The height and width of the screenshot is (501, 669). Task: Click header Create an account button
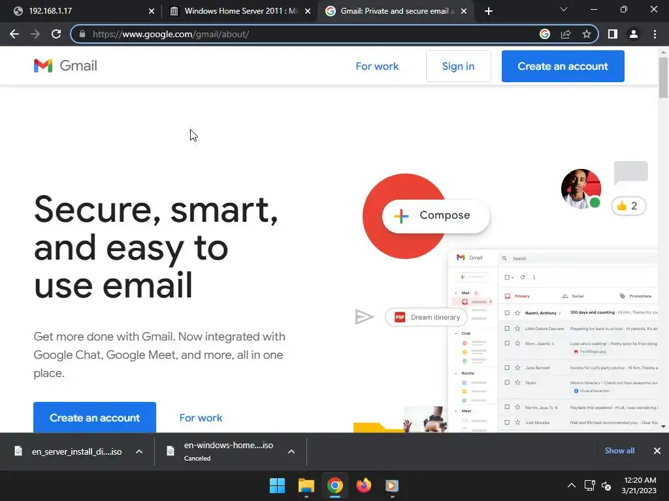(563, 66)
